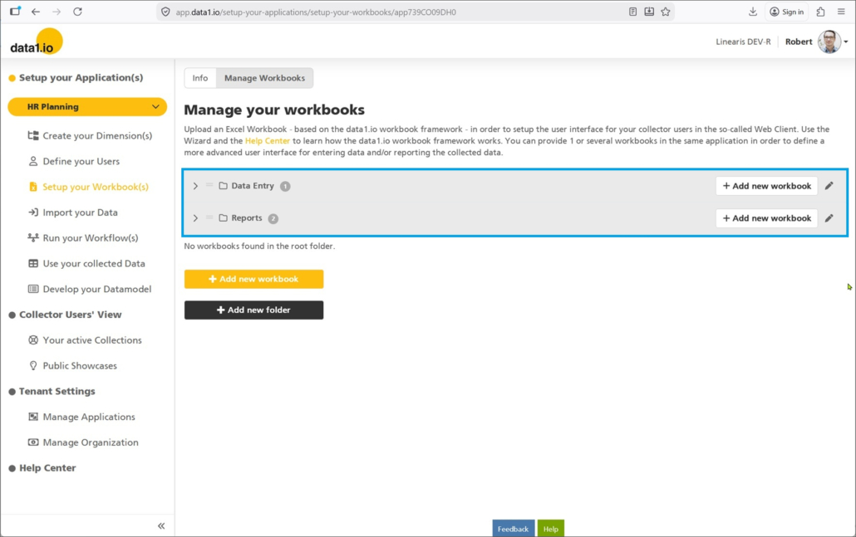Click the pencil edit icon for Data Entry folder
This screenshot has height=537, width=856.
click(x=829, y=186)
